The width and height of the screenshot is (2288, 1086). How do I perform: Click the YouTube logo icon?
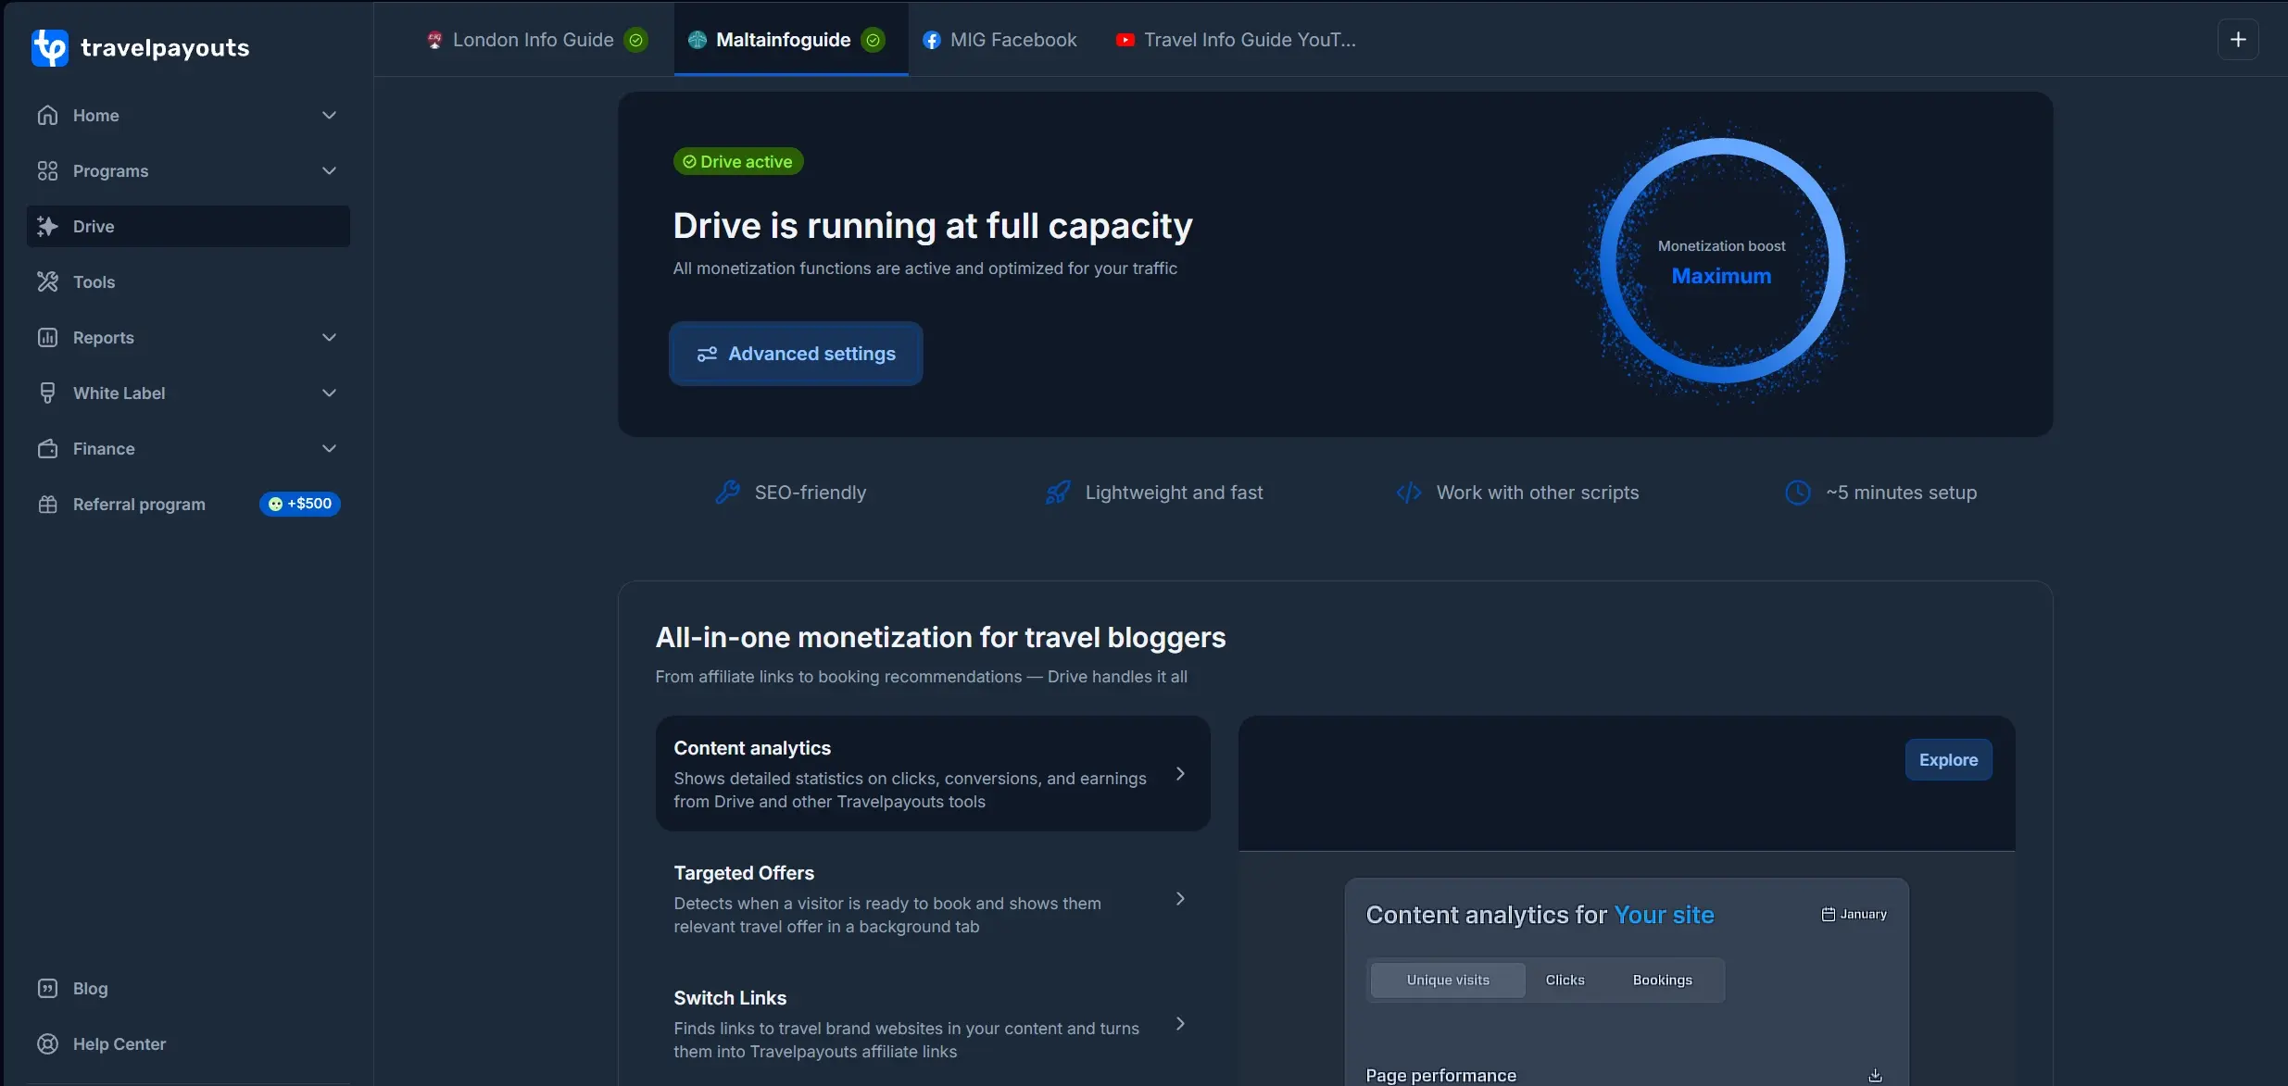coord(1125,40)
